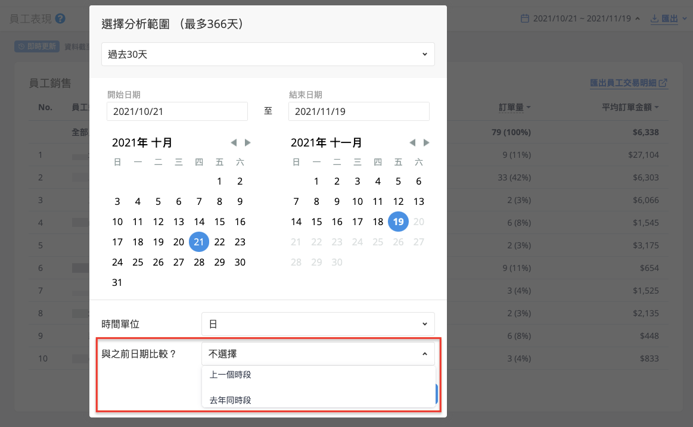Click the $3,175 average order cell
The height and width of the screenshot is (427, 693).
click(646, 245)
